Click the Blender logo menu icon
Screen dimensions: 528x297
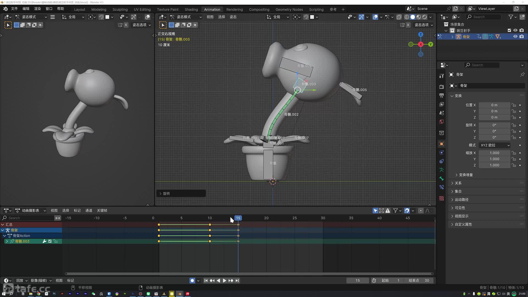(5, 9)
